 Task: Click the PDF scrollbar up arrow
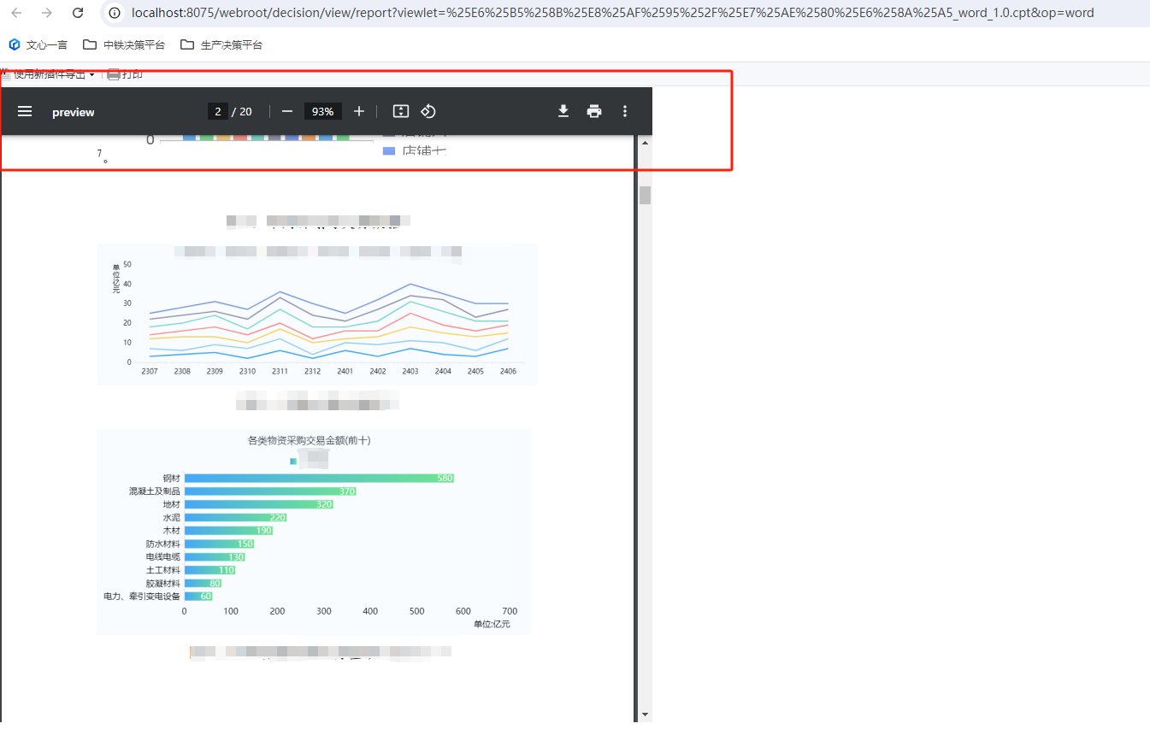click(645, 142)
